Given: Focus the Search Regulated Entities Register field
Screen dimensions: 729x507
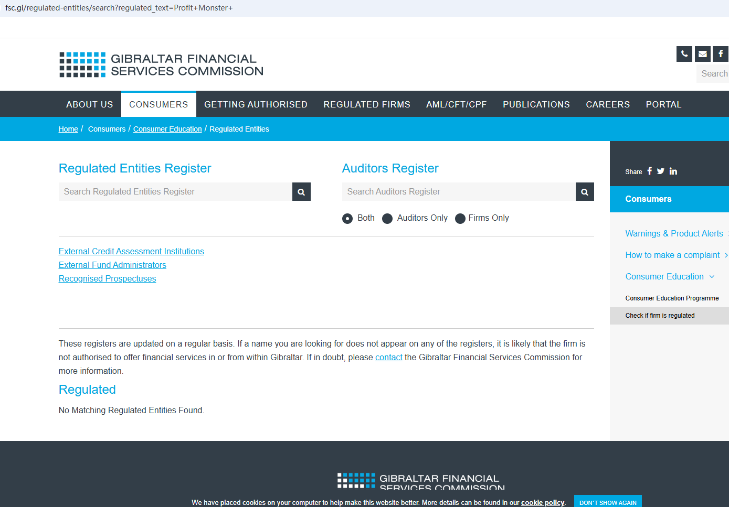Looking at the screenshot, I should pyautogui.click(x=175, y=192).
